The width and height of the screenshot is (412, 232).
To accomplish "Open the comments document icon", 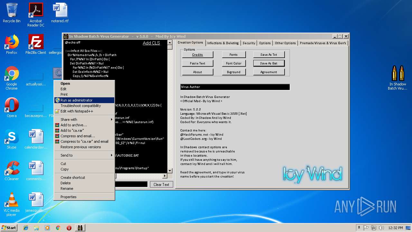I will 36,171.
